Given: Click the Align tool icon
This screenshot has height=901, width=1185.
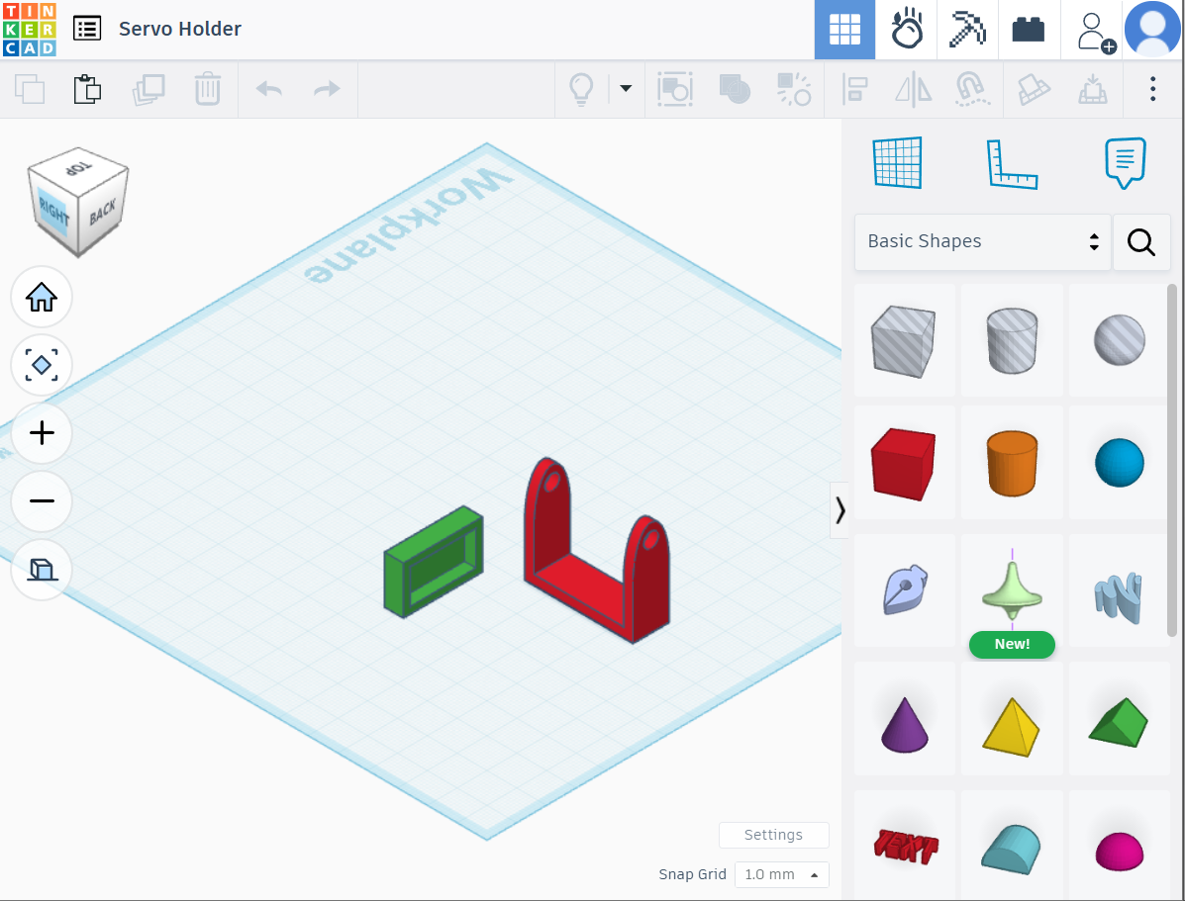Looking at the screenshot, I should pos(854,89).
